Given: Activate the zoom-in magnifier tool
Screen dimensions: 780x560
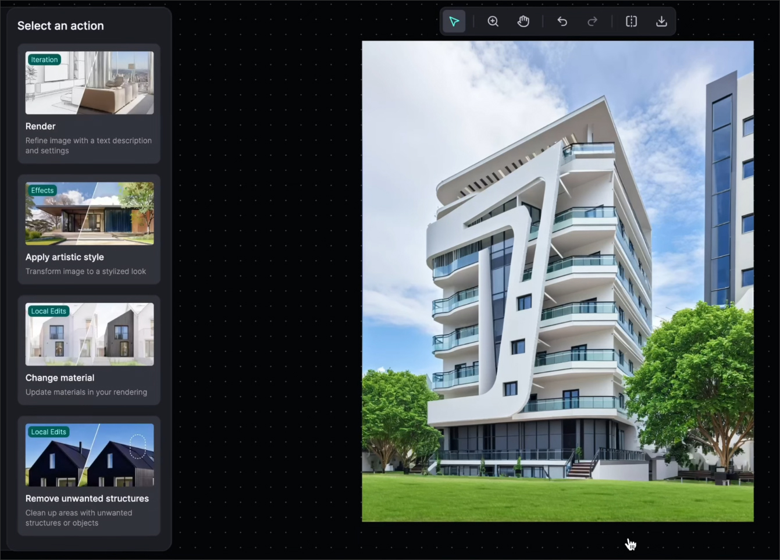Looking at the screenshot, I should [x=493, y=22].
